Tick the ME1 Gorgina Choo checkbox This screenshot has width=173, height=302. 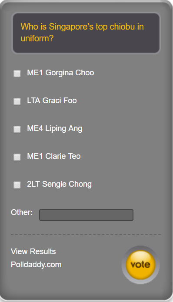click(17, 74)
